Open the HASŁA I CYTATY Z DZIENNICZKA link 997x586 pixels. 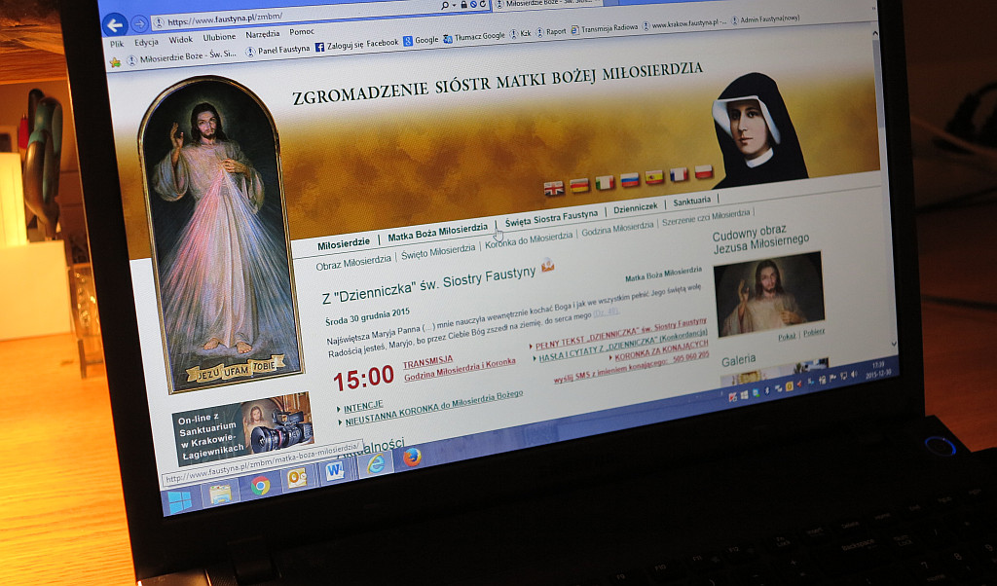coord(623,346)
